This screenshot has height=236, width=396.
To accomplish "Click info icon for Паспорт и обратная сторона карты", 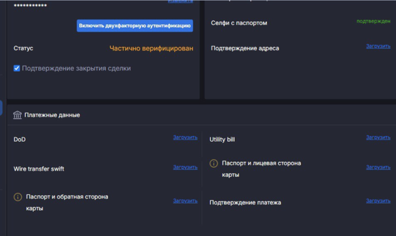I will 17,197.
